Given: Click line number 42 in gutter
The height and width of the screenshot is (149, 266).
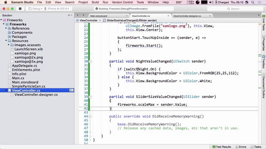Looking at the screenshot, I should pos(86,108).
